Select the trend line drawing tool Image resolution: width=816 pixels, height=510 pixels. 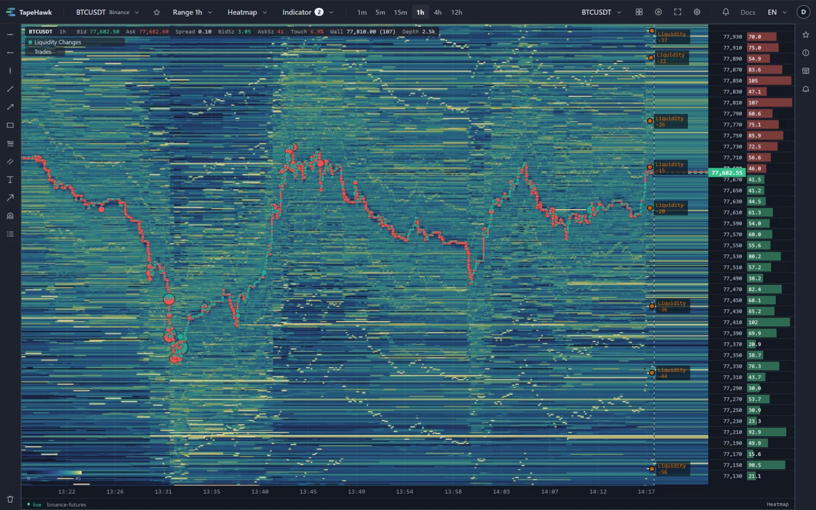point(10,89)
